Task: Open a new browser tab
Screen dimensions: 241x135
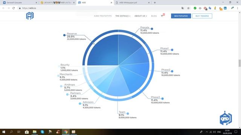Action: point(155,3)
